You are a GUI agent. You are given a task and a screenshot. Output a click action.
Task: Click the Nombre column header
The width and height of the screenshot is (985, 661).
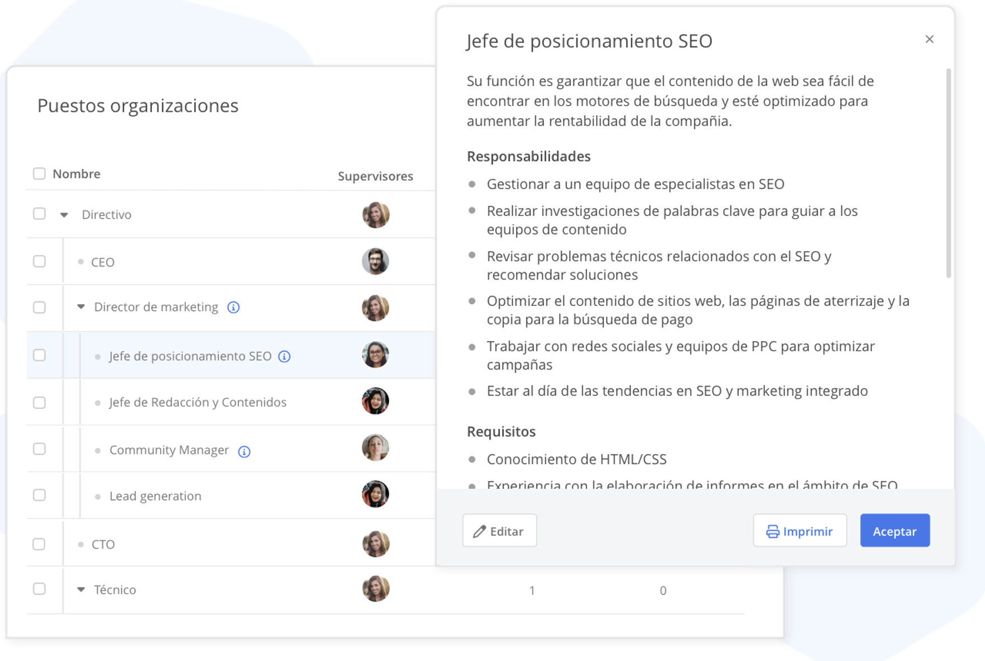point(77,174)
